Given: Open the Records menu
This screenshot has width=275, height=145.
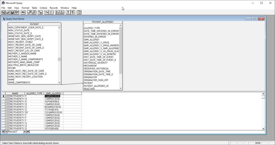Looking at the screenshot, I should [54, 8].
